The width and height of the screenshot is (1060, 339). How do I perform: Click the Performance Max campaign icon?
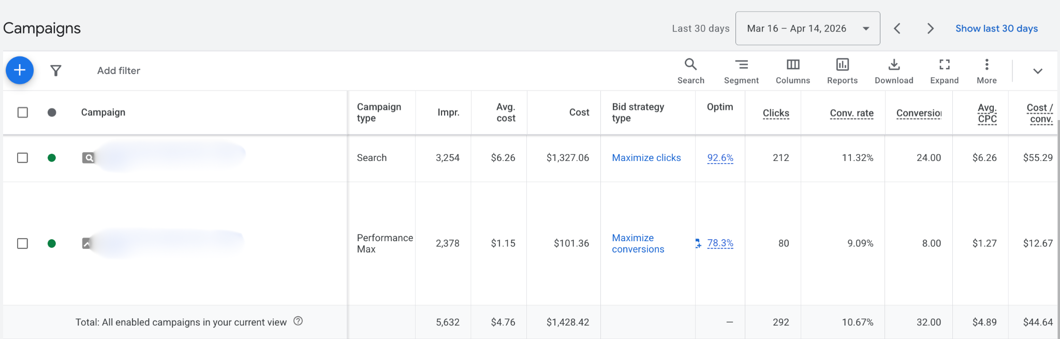[x=87, y=243]
